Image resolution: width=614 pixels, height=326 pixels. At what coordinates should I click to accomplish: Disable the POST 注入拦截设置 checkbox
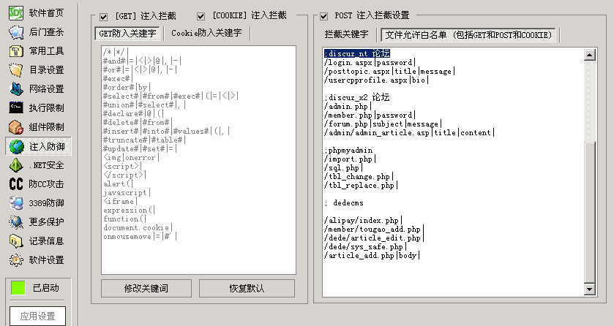[324, 16]
